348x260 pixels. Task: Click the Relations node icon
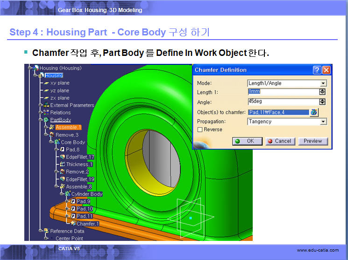46,112
